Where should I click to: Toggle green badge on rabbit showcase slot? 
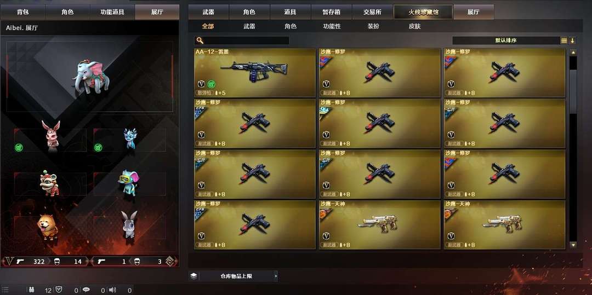click(19, 147)
